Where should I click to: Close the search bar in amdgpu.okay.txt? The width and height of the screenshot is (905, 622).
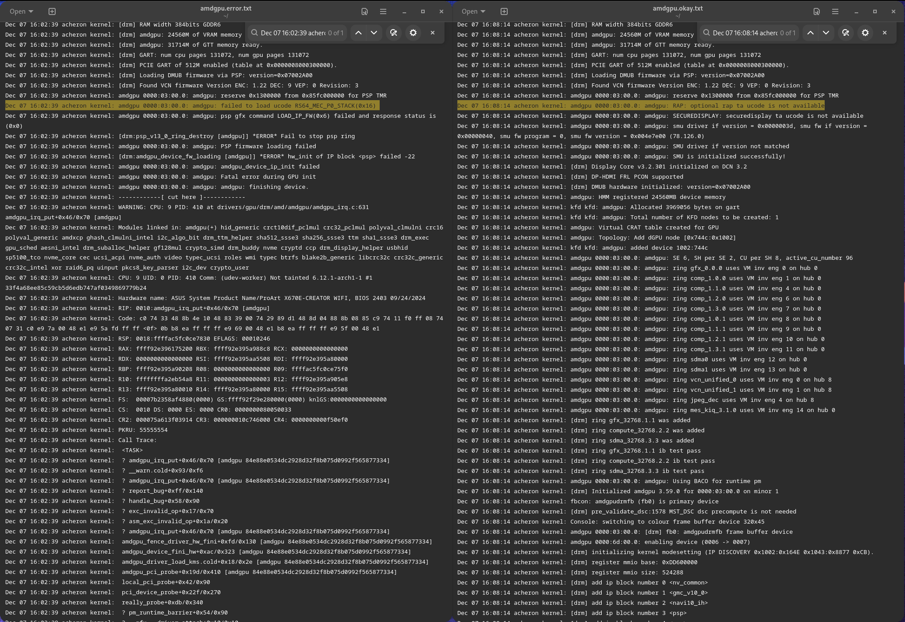click(885, 33)
